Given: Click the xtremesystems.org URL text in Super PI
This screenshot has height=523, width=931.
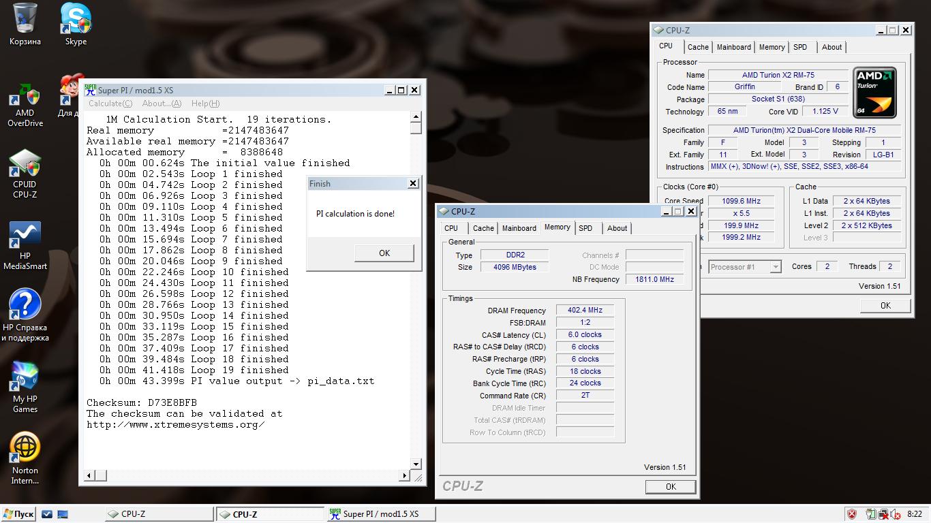Looking at the screenshot, I should (x=175, y=424).
